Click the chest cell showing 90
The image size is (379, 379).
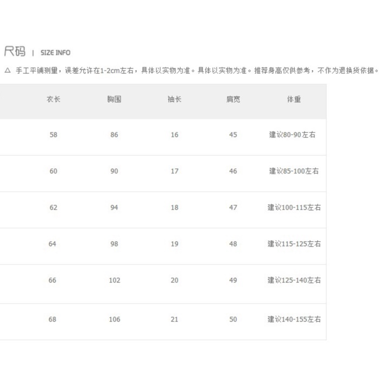(x=114, y=171)
